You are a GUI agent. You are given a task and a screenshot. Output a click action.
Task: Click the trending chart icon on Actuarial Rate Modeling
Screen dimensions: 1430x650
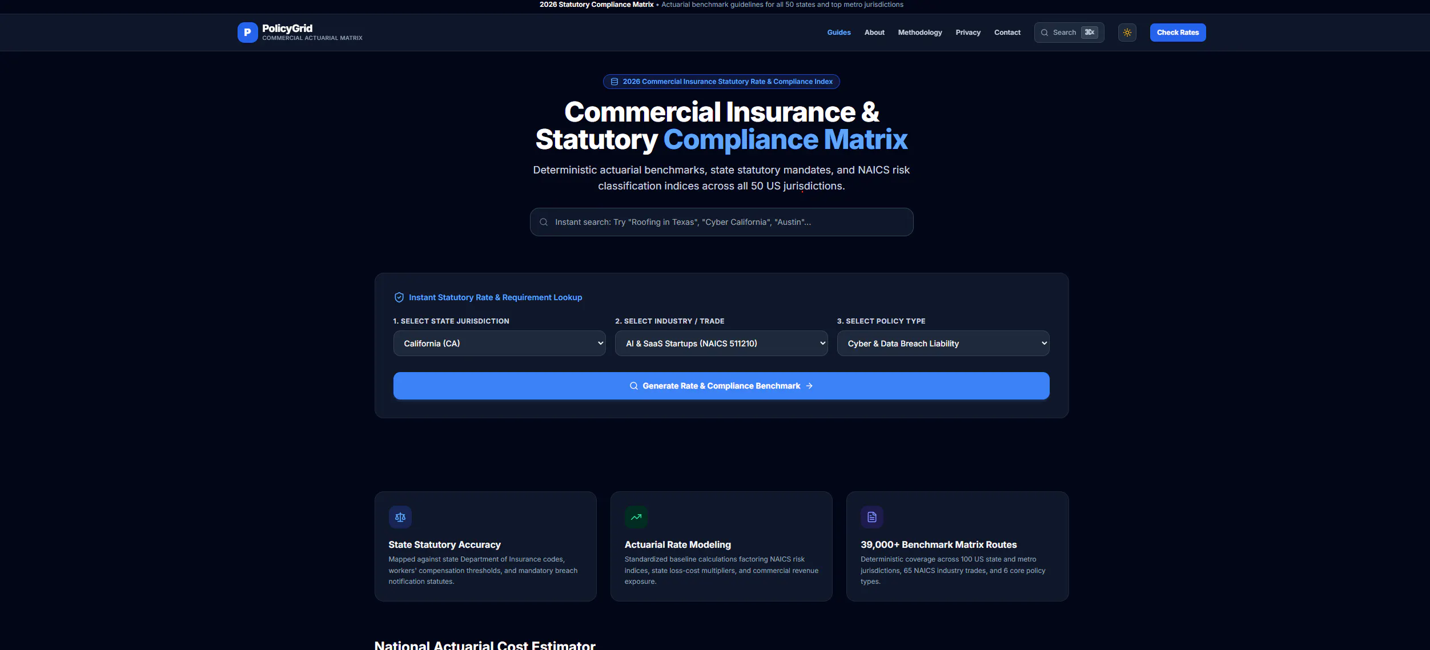point(636,517)
